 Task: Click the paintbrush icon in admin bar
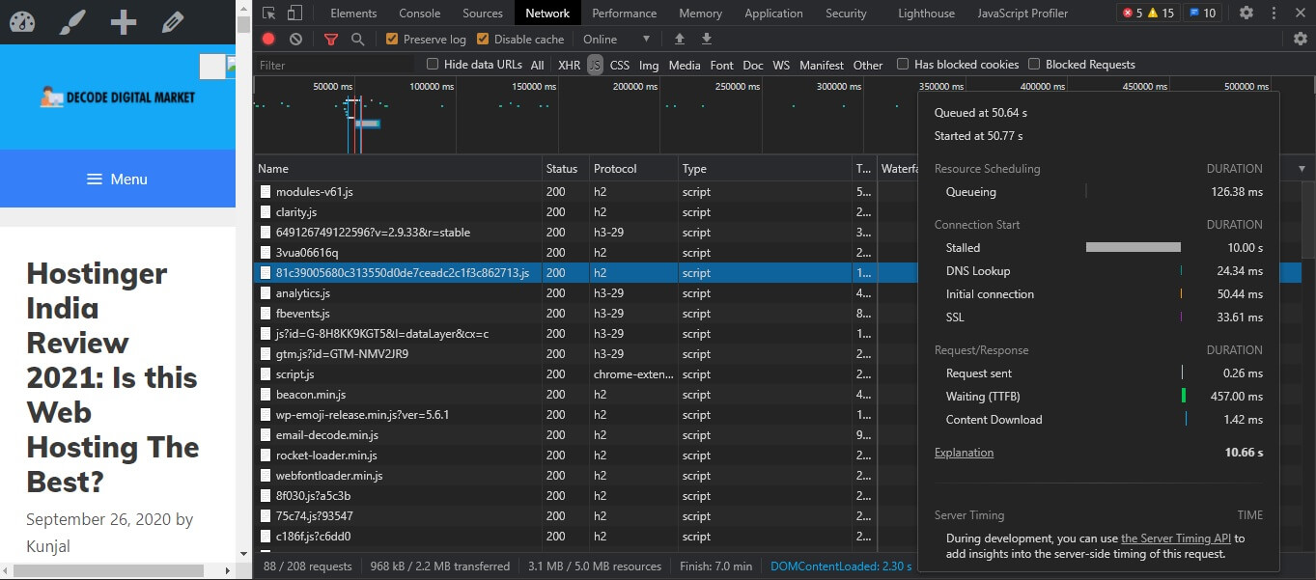(x=72, y=21)
